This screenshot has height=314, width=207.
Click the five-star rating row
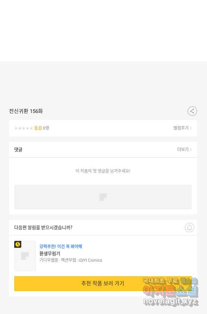[x=24, y=128]
